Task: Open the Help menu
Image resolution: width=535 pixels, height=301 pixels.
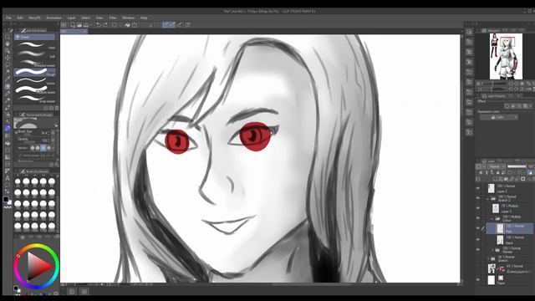Action: 144,18
